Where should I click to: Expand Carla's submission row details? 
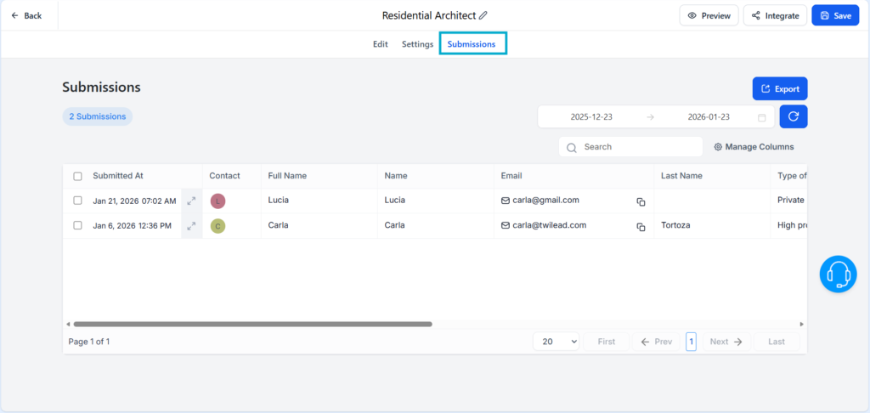[191, 226]
